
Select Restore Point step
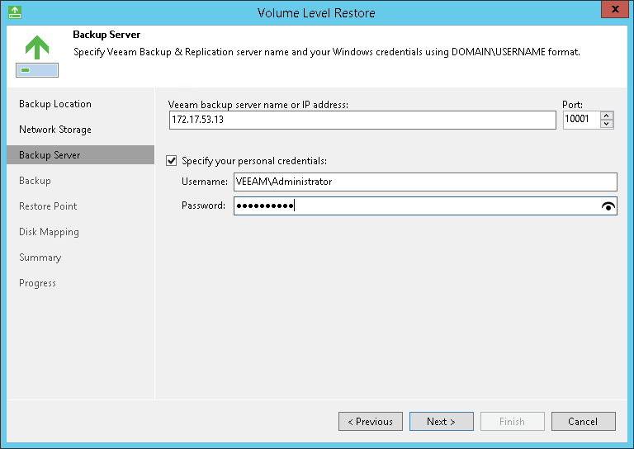point(48,206)
